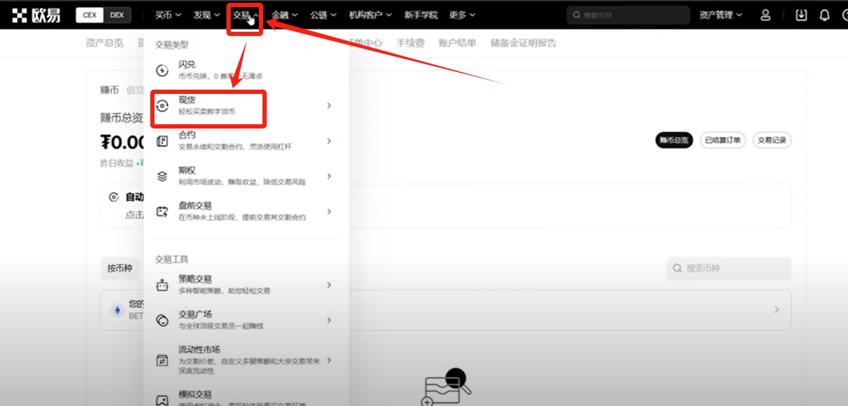The height and width of the screenshot is (406, 848).
Task: Click the download app icon
Action: [801, 15]
